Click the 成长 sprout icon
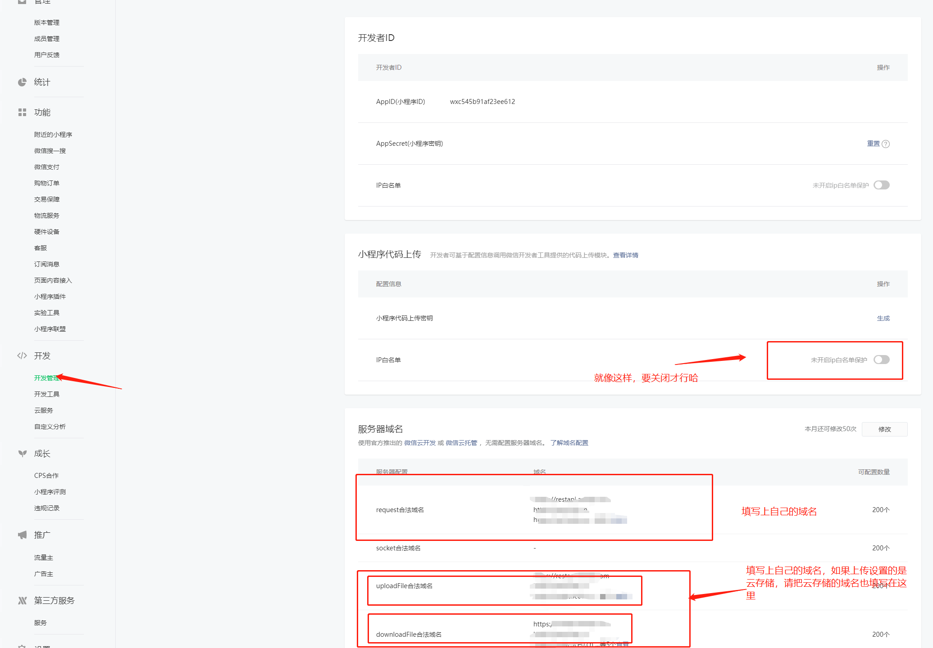Viewport: 933px width, 648px height. pos(22,454)
